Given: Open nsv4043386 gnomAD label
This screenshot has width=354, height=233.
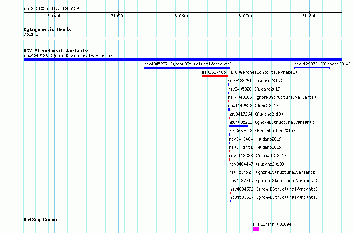Looking at the screenshot, I should click(272, 97).
